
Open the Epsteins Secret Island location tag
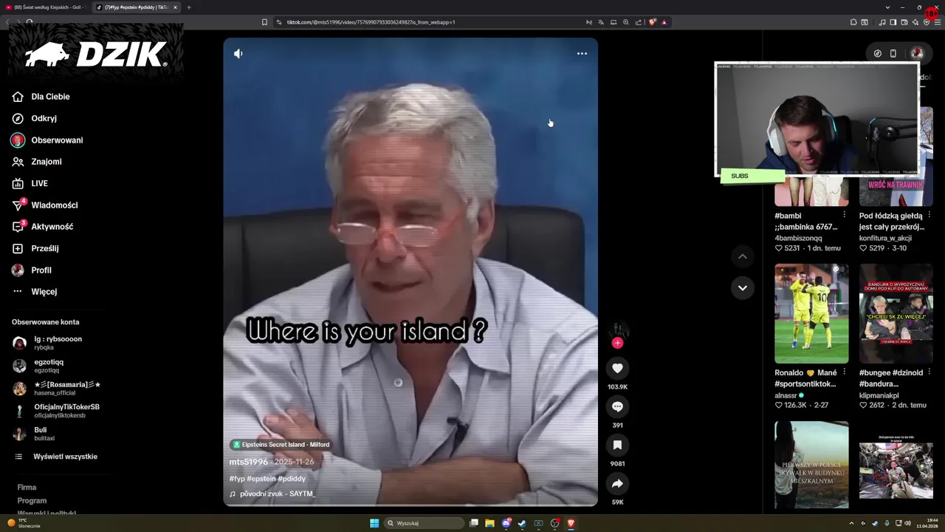pyautogui.click(x=281, y=445)
